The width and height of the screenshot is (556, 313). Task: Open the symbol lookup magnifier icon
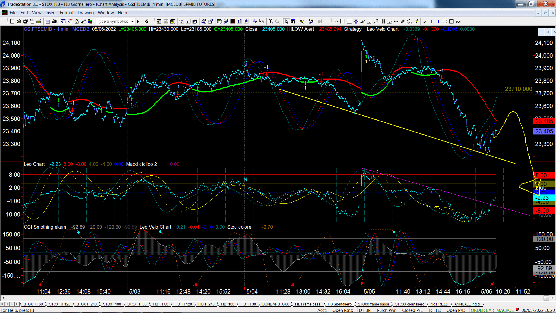point(146,21)
